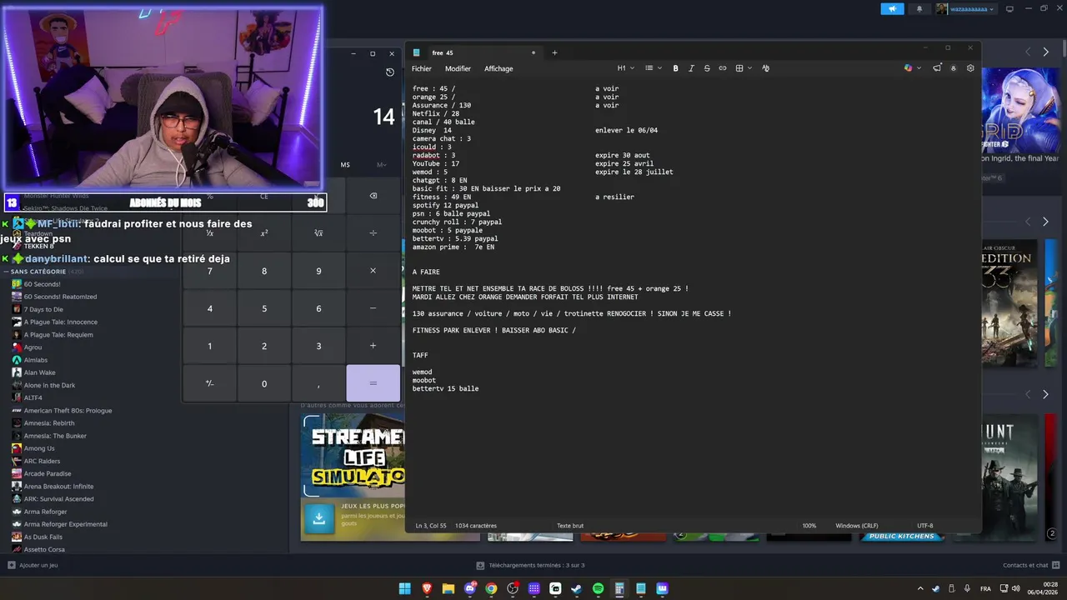Open Affichage menu

[x=498, y=68]
